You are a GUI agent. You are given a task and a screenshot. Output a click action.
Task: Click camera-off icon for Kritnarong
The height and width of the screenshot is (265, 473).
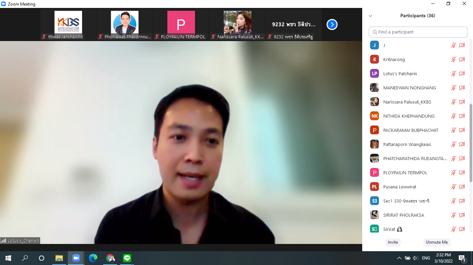(462, 59)
